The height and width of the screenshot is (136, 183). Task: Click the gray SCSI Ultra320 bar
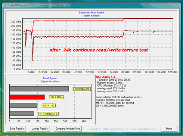click(x=39, y=89)
